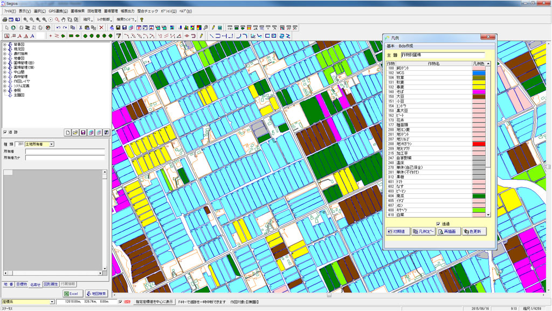Click the legend list down scroll arrow
552x311 pixels.
pos(488,215)
